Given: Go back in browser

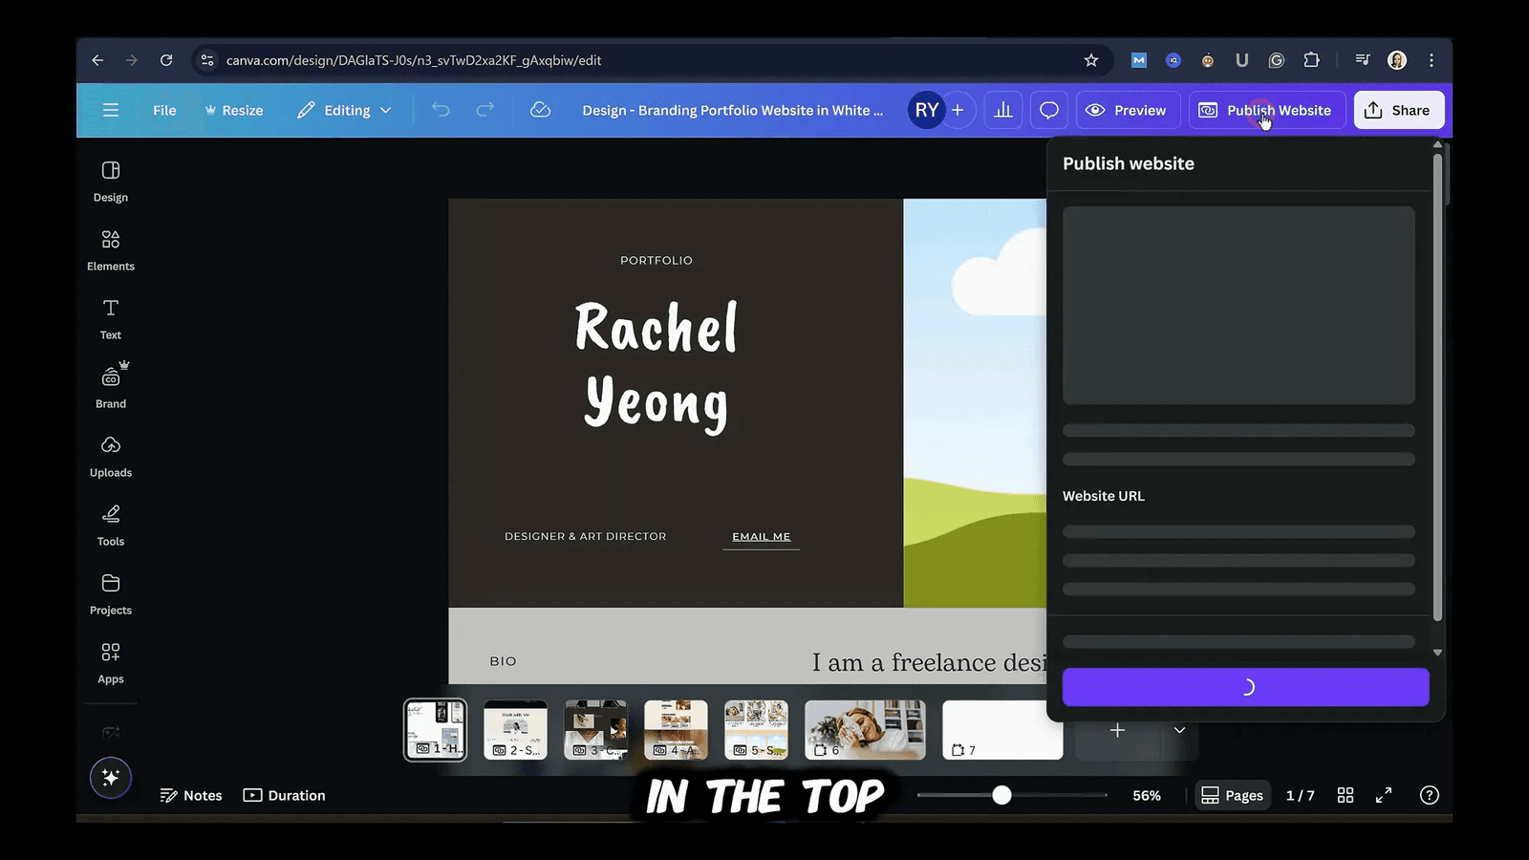Looking at the screenshot, I should [x=97, y=60].
